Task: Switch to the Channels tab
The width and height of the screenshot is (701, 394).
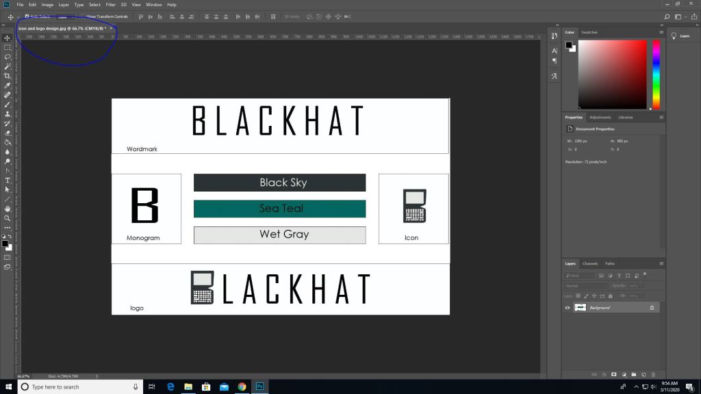Action: coord(590,263)
